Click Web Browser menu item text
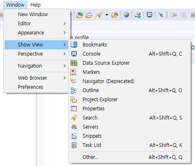195x166 pixels. pos(32,78)
